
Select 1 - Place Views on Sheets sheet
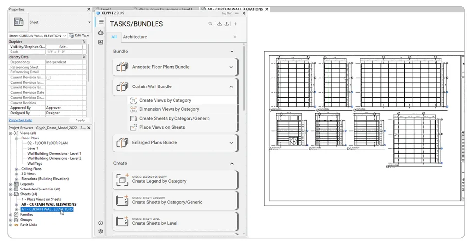(x=41, y=199)
